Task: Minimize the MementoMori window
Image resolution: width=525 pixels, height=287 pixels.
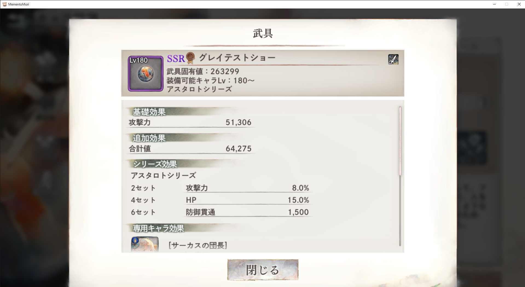Action: [494, 4]
